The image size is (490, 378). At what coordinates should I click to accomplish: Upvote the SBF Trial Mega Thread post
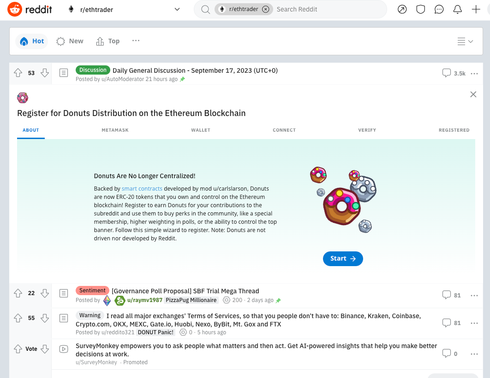tap(18, 293)
